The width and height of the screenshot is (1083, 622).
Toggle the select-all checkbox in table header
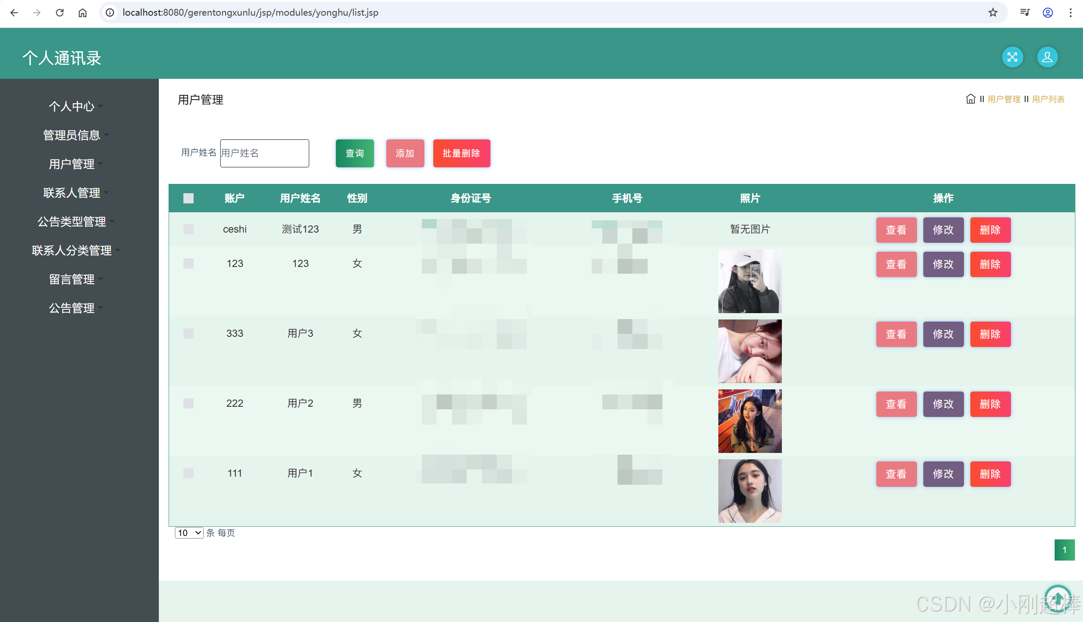click(188, 198)
